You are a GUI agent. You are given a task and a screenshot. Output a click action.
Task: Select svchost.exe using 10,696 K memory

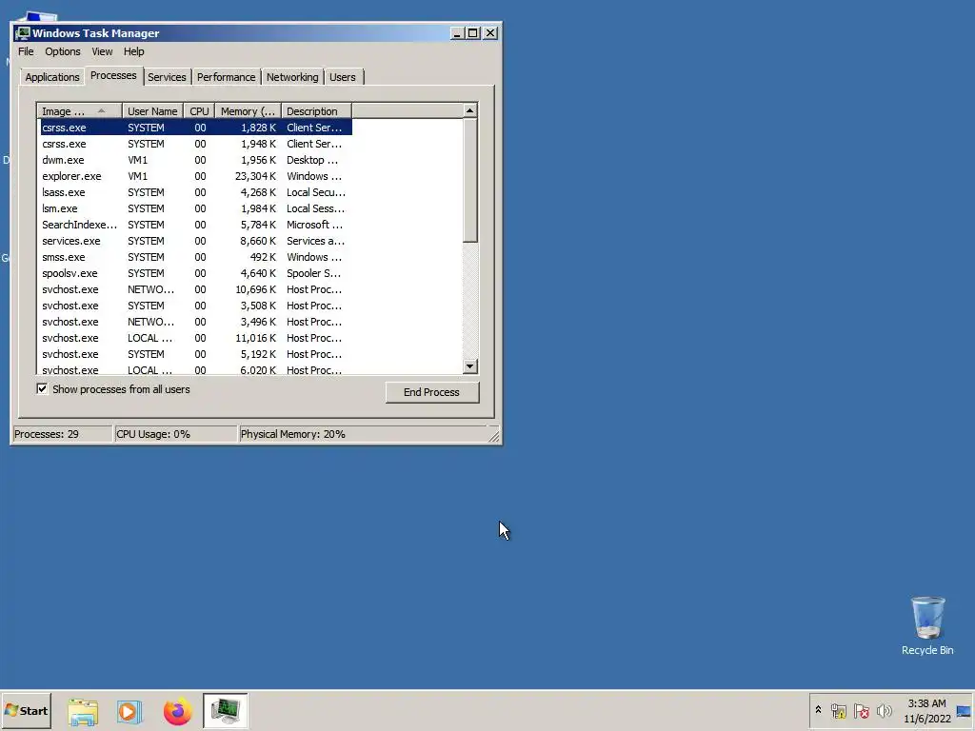coord(196,289)
